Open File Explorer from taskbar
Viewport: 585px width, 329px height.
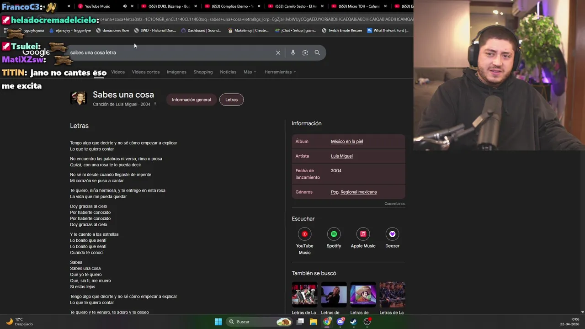coord(314,322)
